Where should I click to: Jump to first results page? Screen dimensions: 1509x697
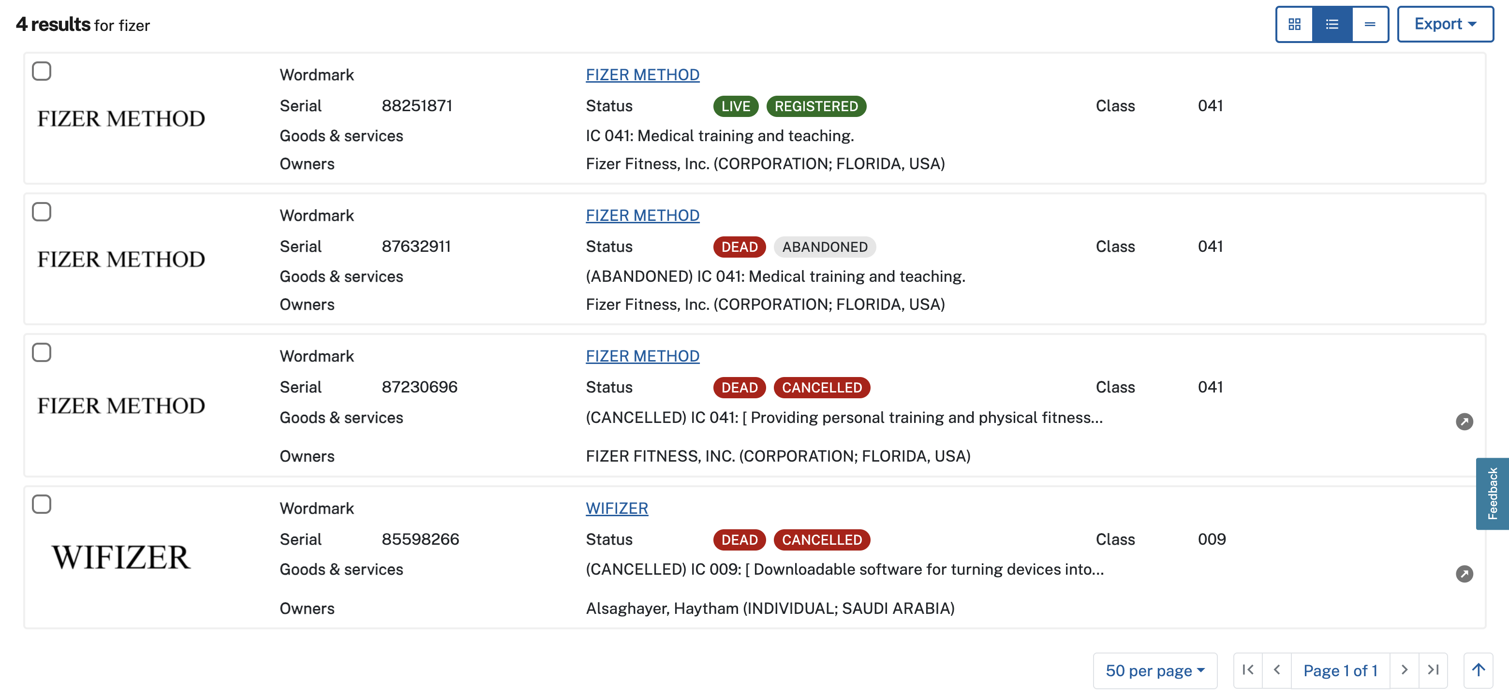click(x=1248, y=670)
